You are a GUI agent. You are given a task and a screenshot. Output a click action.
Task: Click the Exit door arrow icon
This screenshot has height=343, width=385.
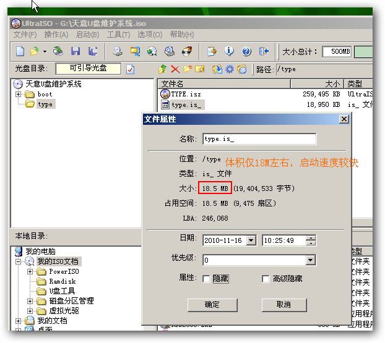tap(264, 51)
